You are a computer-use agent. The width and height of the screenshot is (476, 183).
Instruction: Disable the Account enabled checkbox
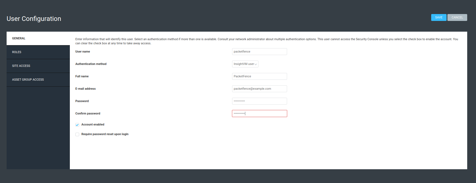coord(77,125)
